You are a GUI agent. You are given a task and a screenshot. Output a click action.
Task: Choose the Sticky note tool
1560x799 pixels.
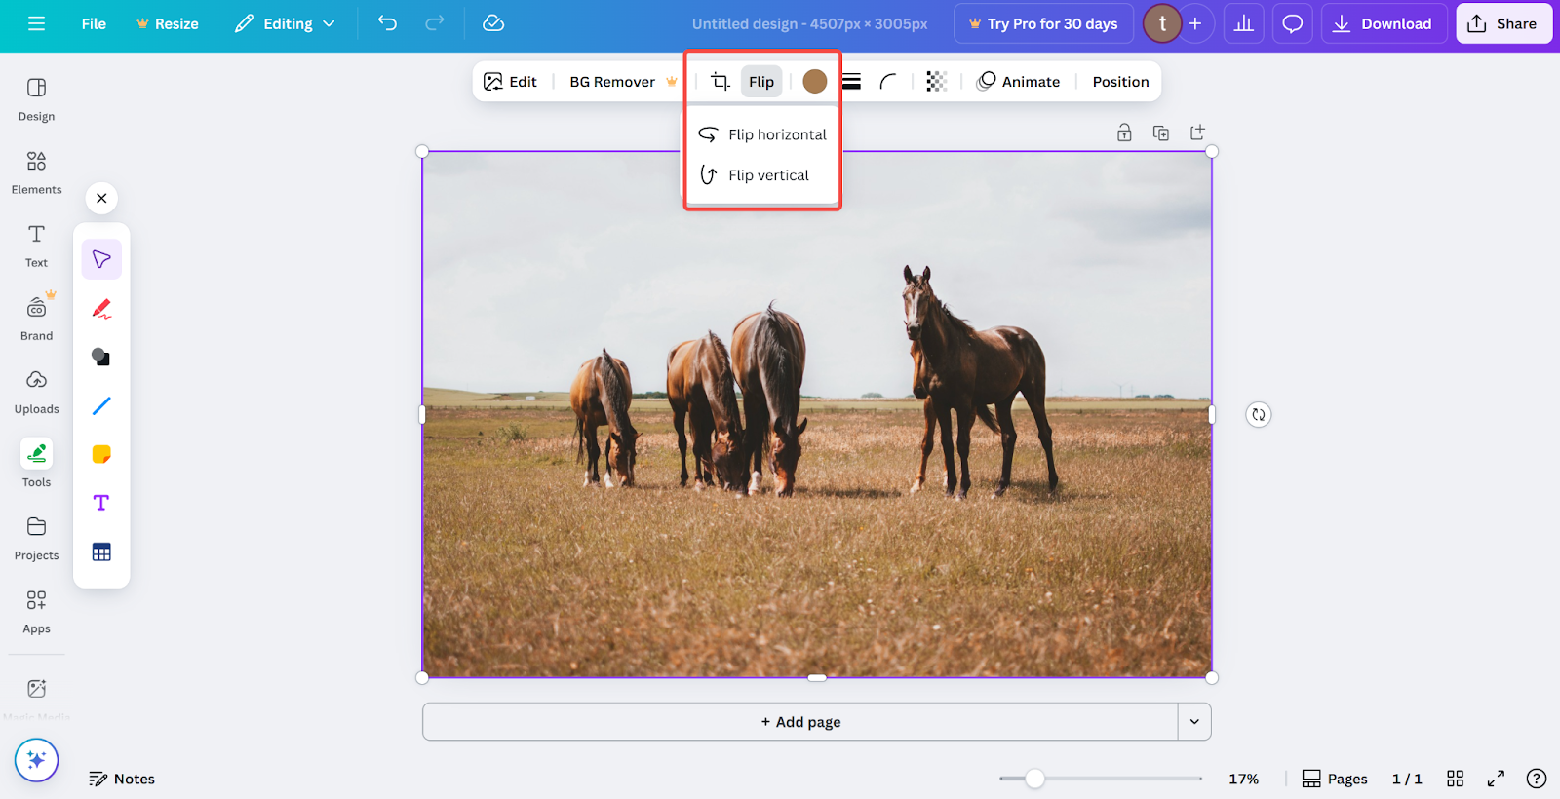click(x=101, y=454)
